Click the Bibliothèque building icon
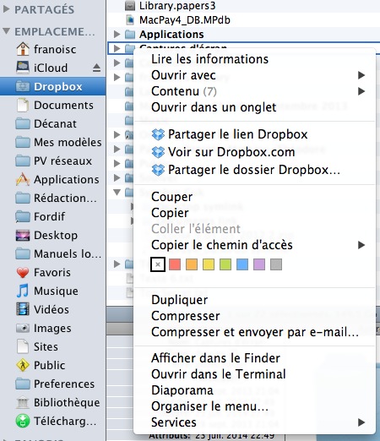Viewport: 380px width, 441px height. pos(23,403)
